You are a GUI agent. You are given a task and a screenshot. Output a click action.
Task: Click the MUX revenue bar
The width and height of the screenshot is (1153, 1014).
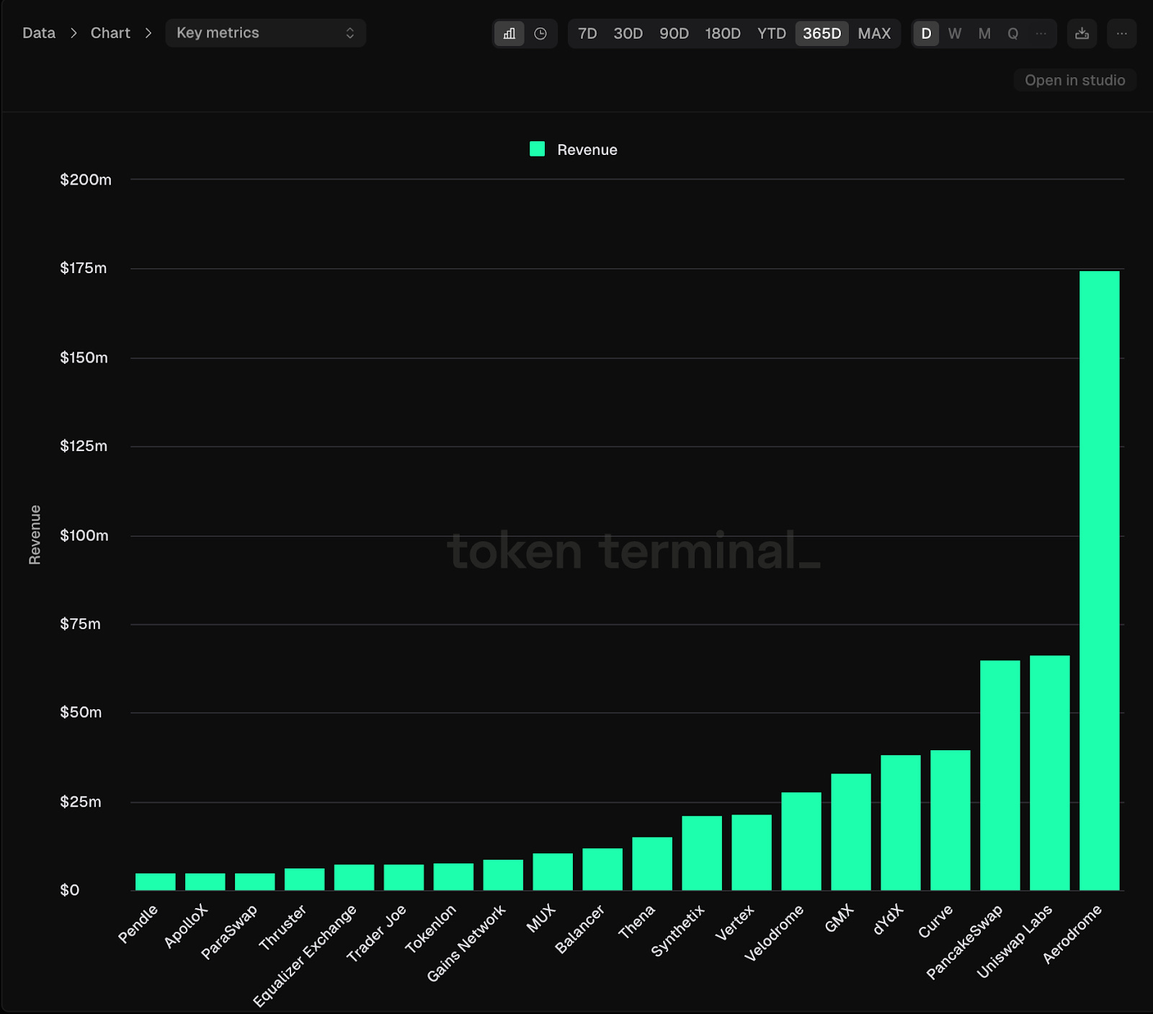coord(553,872)
